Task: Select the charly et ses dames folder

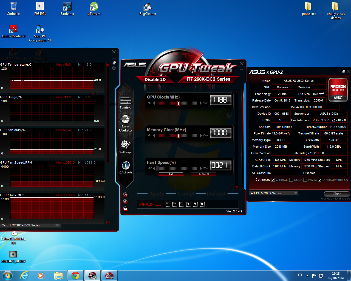Action: pos(336,11)
